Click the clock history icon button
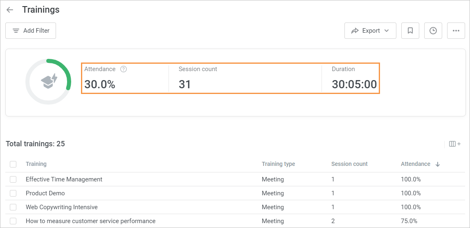 (433, 31)
